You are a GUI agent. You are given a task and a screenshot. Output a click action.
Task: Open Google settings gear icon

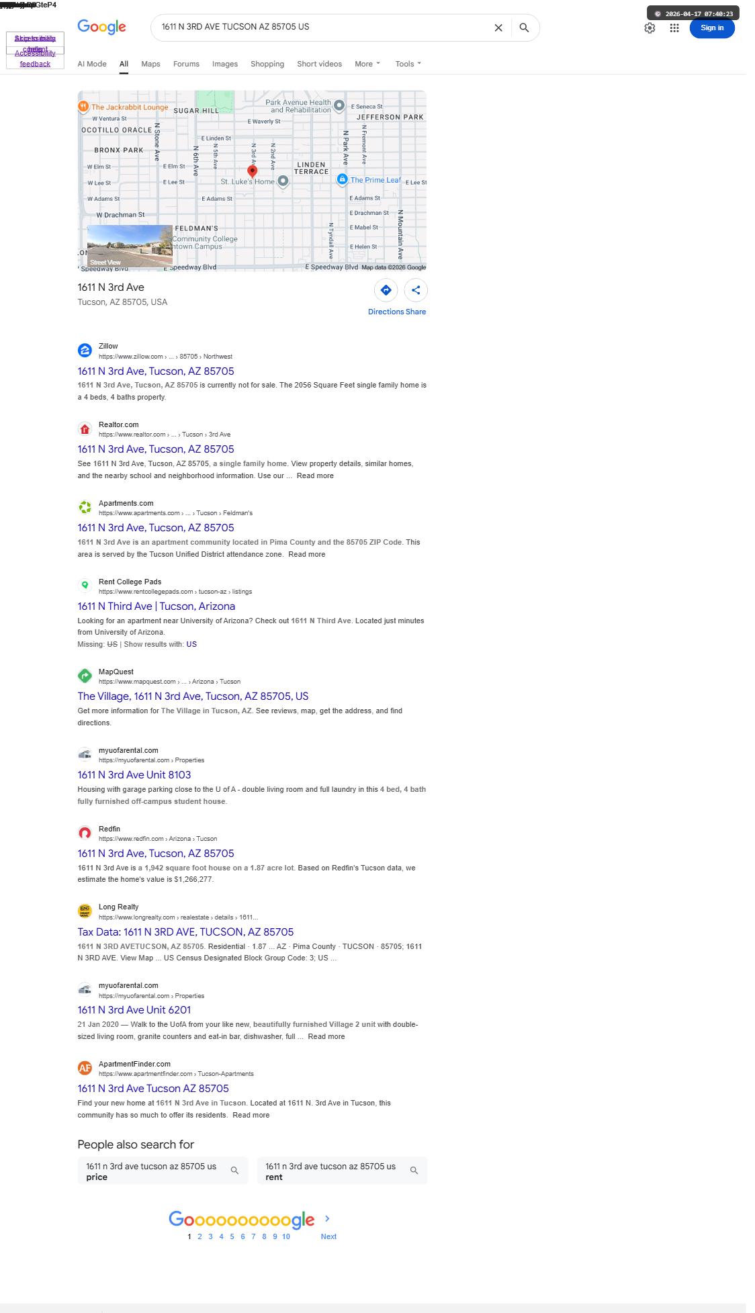coord(650,28)
